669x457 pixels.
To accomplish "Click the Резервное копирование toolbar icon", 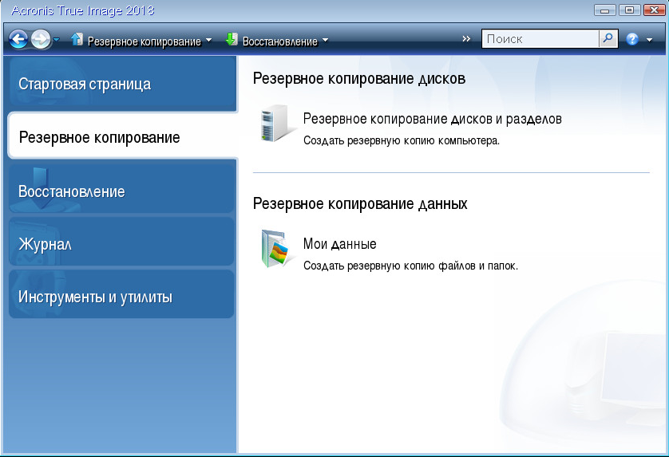I will point(77,40).
